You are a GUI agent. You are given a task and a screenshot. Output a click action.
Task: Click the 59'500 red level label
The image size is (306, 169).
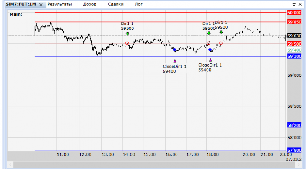pos(294,44)
